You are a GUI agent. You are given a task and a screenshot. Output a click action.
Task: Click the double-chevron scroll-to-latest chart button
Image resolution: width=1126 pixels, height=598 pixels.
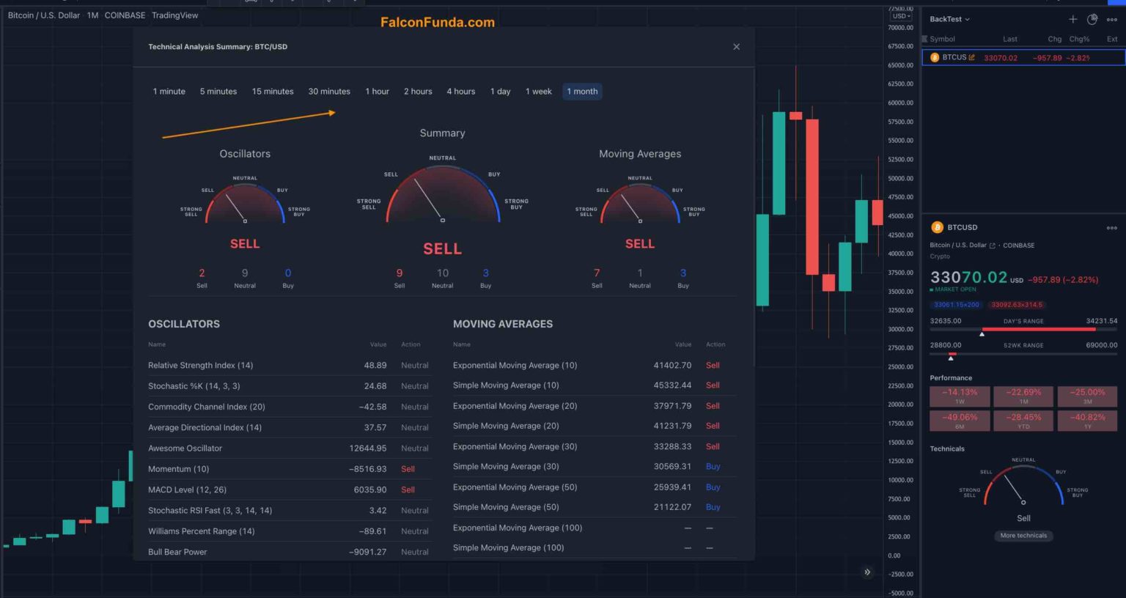(867, 572)
